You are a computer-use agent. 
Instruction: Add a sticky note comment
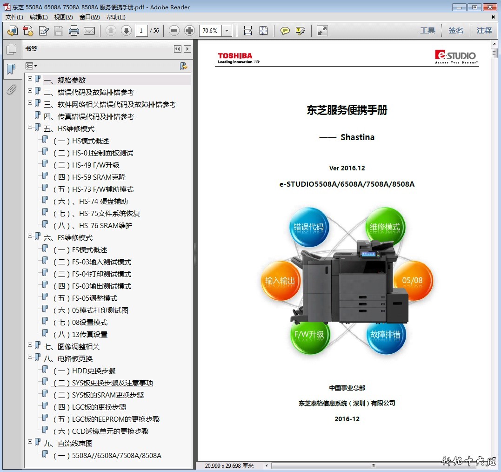tap(285, 31)
